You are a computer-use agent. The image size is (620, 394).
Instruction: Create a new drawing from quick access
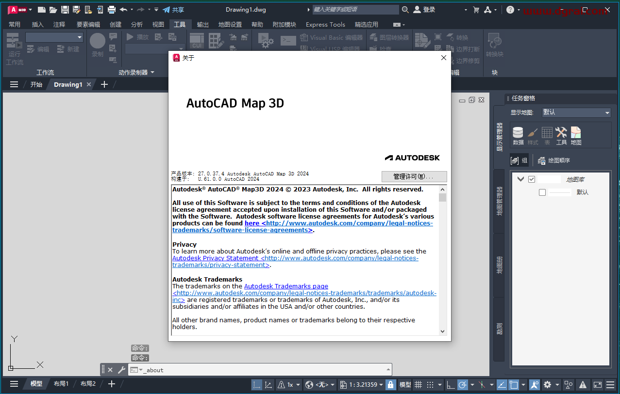[x=42, y=9]
